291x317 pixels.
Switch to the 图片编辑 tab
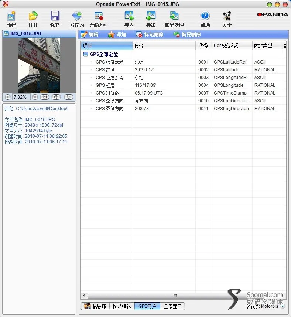point(122,306)
